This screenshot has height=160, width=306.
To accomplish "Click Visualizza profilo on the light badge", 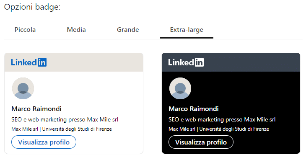I will 44,142.
